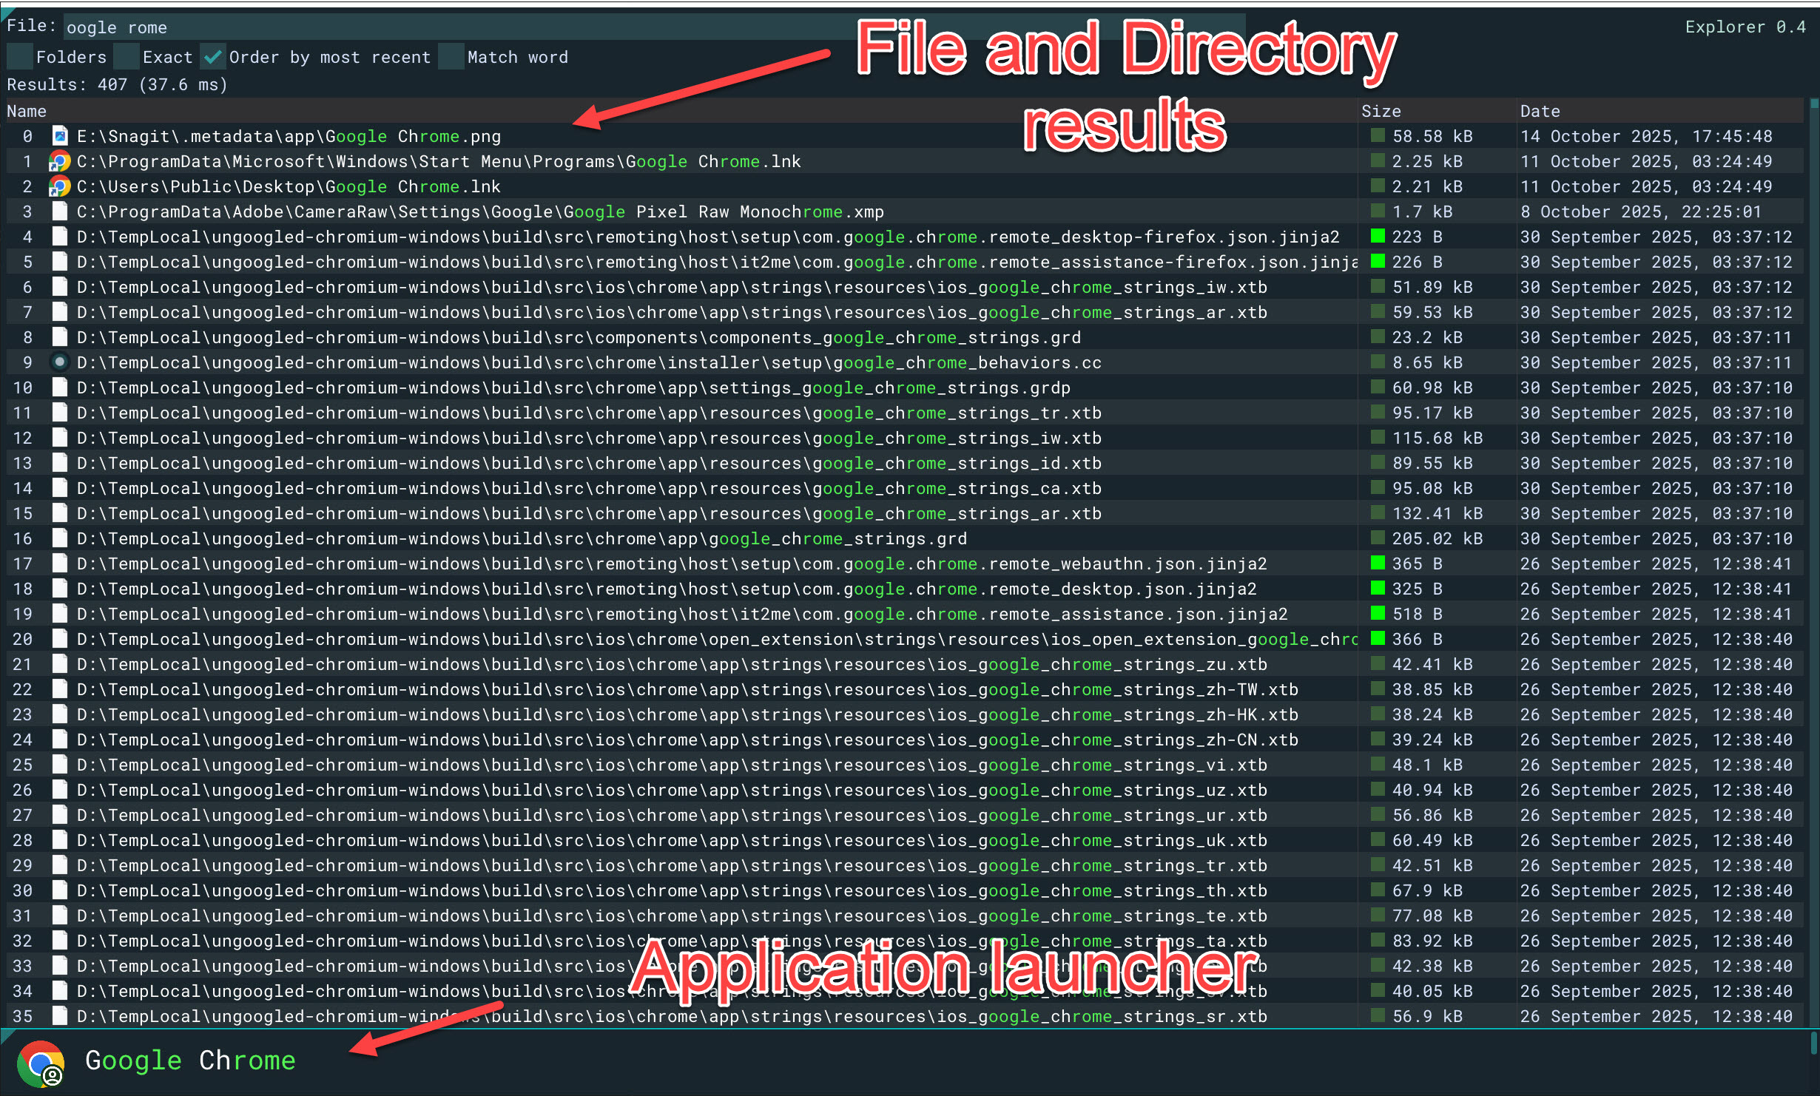Enable the Match word checkbox

[x=451, y=57]
